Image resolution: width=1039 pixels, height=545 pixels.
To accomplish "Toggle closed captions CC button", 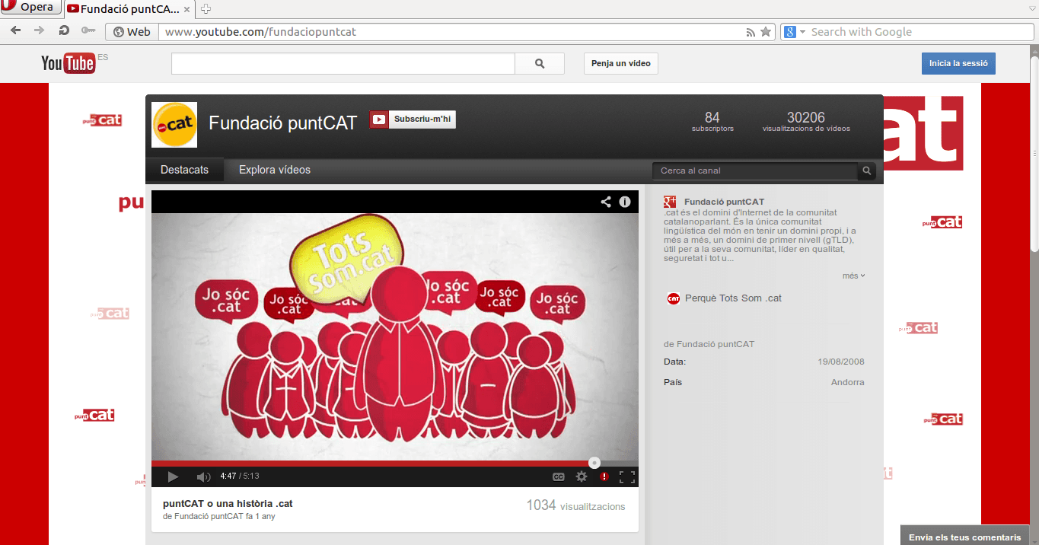I will 558,476.
